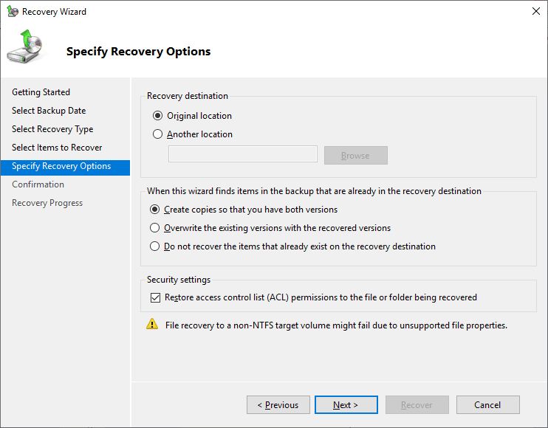
Task: Select the Another location radio button
Action: click(x=157, y=134)
